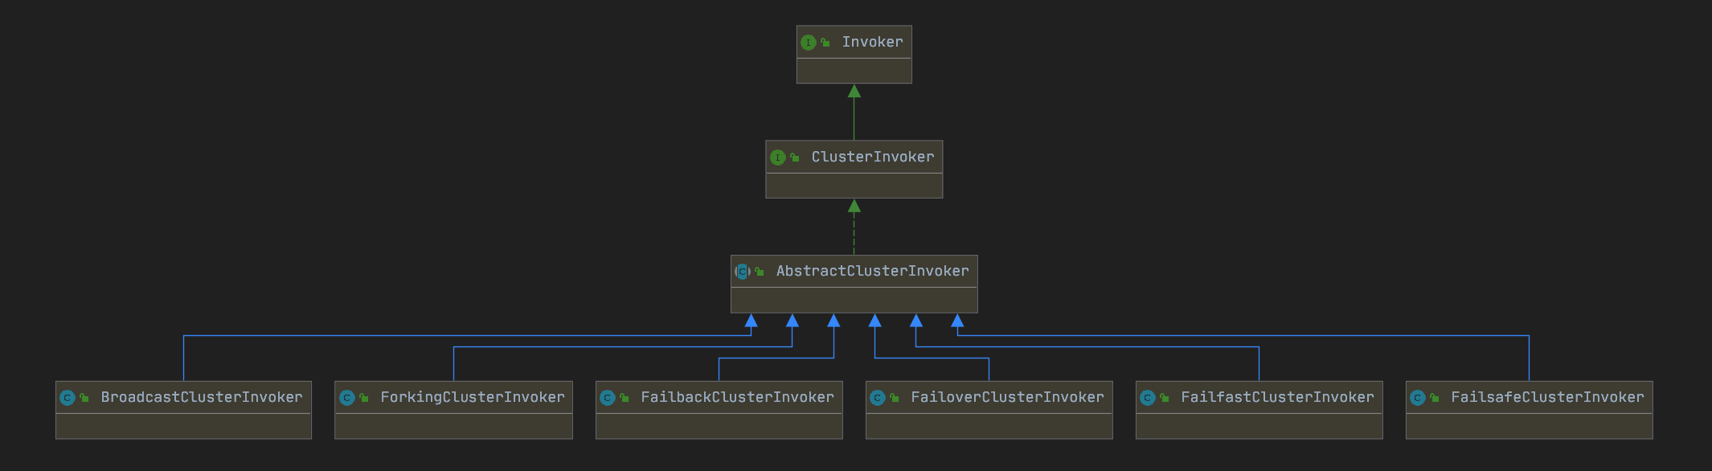Click the lock icon beside AbstractClusterInvoker

759,272
